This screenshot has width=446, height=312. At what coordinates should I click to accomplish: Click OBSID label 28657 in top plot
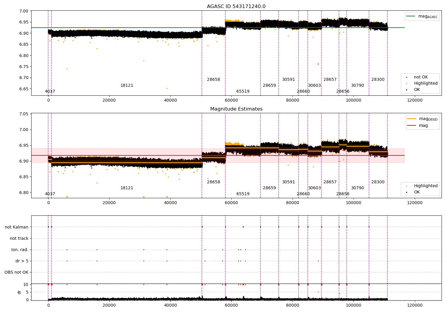(330, 80)
